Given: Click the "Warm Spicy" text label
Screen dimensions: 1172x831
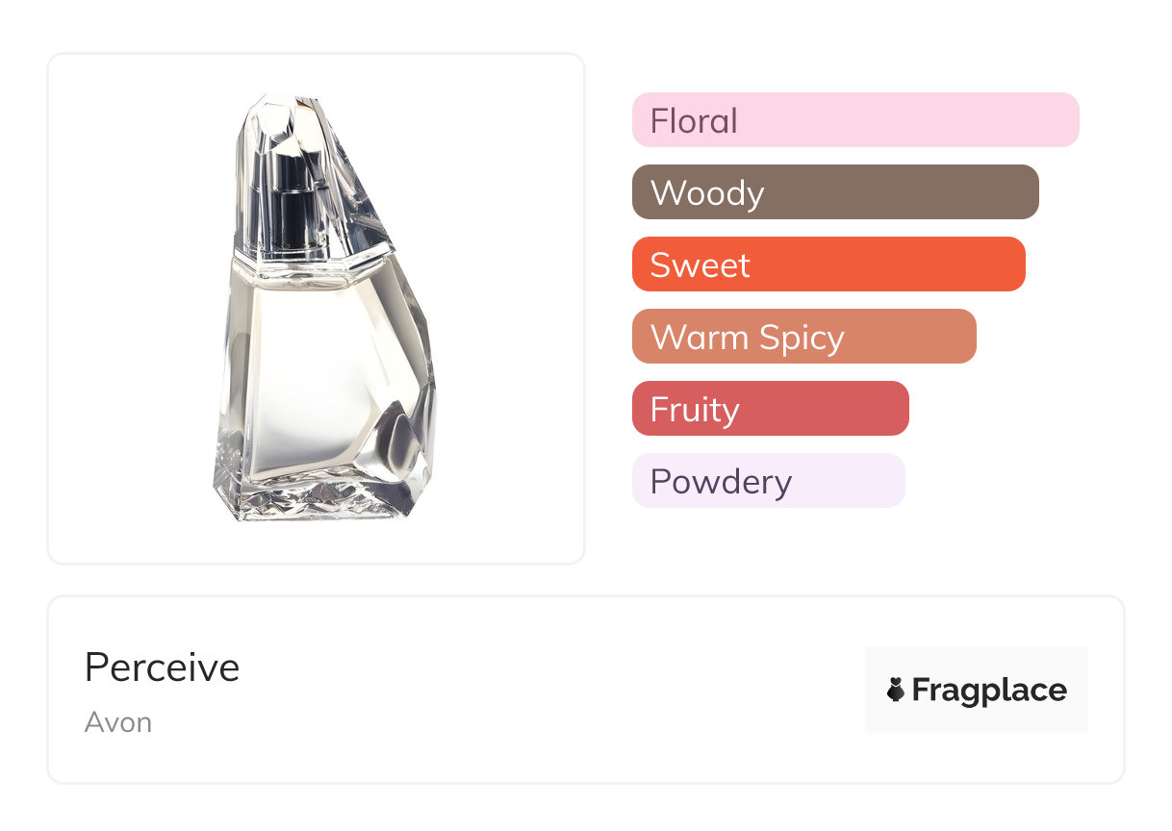Looking at the screenshot, I should click(x=747, y=338).
